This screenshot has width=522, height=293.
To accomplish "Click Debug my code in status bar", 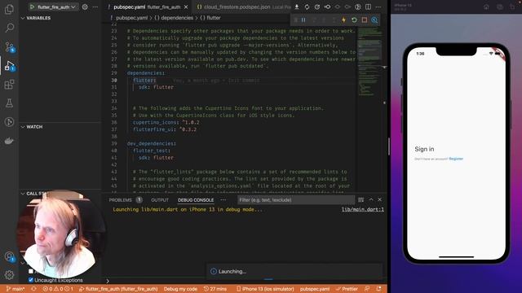I will point(180,289).
